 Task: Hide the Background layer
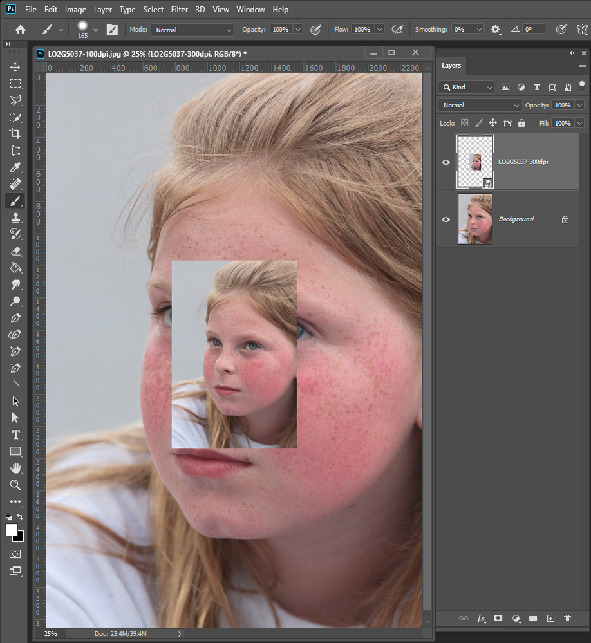coord(446,219)
